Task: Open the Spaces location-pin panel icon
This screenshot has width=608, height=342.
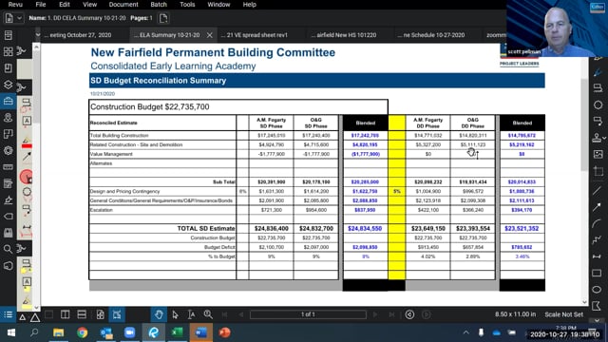Action: pyautogui.click(x=9, y=118)
